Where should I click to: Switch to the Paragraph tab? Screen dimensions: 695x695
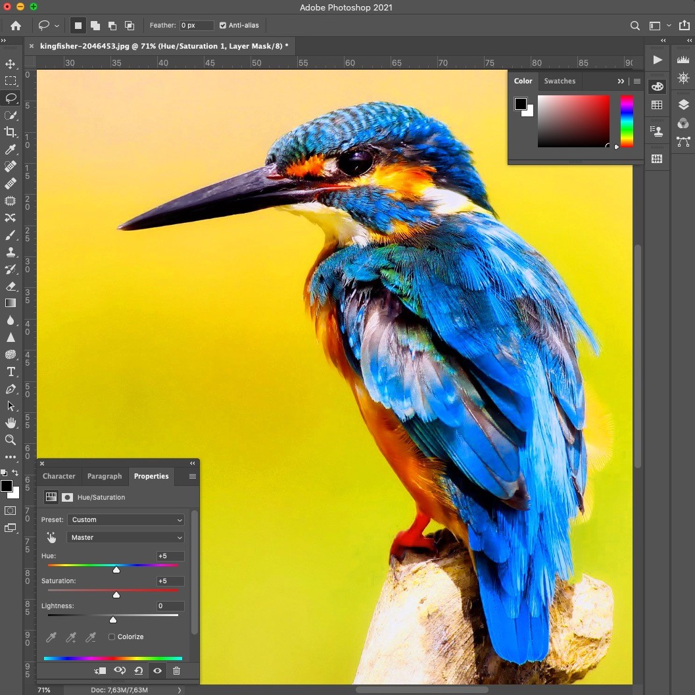(x=104, y=476)
